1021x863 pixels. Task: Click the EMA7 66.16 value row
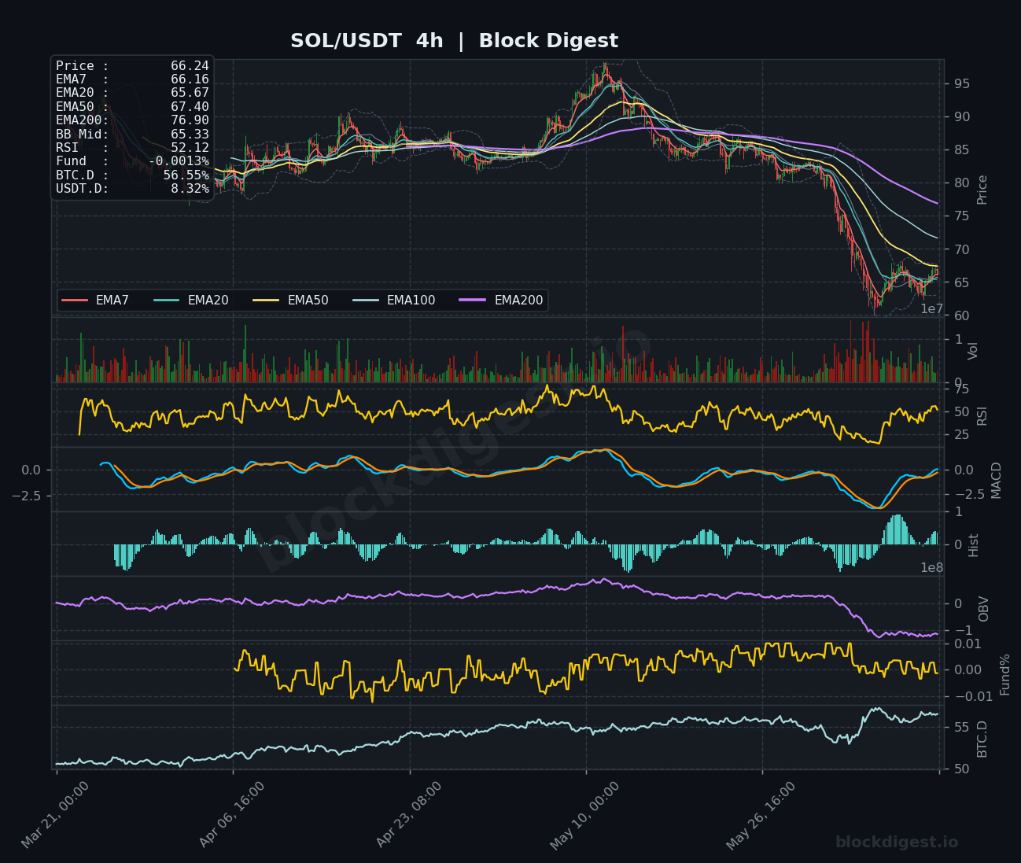click(132, 79)
